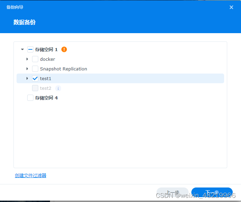Select the docker row label
This screenshot has width=241, height=202.
click(48, 59)
